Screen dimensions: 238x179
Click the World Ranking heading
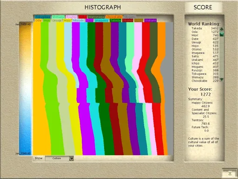(x=204, y=24)
